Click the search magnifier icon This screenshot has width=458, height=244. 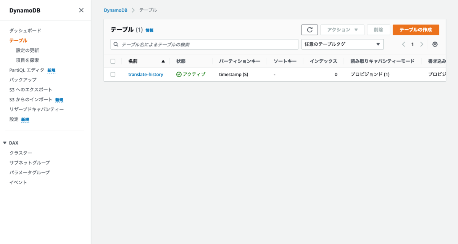pyautogui.click(x=116, y=45)
